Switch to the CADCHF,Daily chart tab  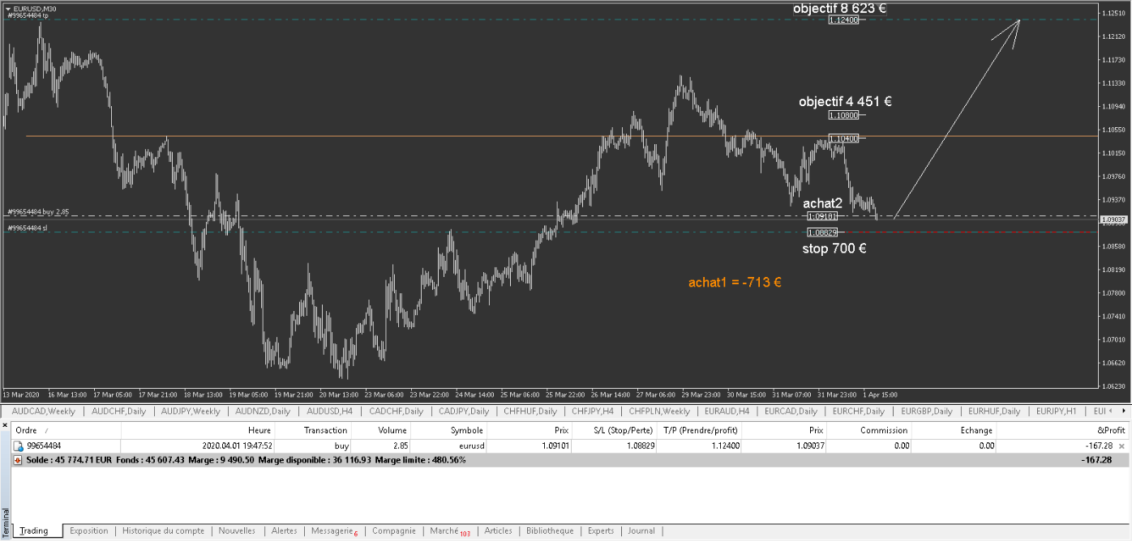pos(396,411)
